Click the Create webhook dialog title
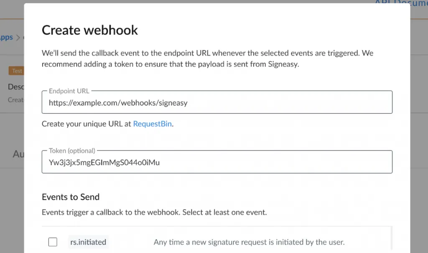Screen dimensions: 428x253 coord(89,30)
